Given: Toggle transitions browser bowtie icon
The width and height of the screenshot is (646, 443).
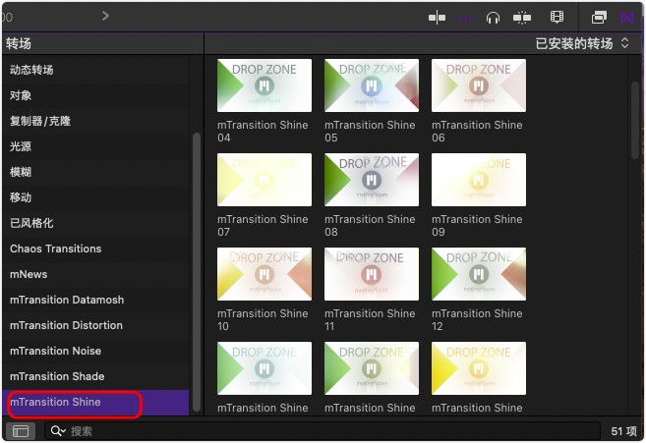Looking at the screenshot, I should coord(627,18).
